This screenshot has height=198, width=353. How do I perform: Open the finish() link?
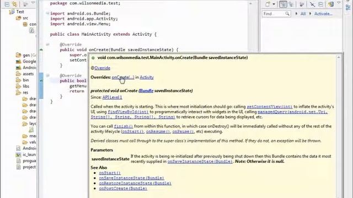click(x=124, y=127)
